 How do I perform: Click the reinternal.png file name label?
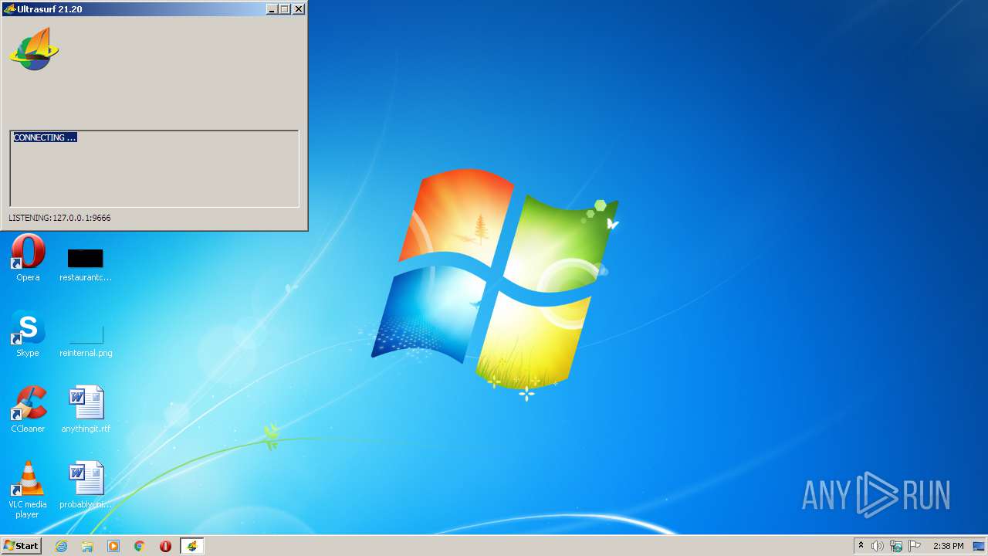pyautogui.click(x=86, y=353)
